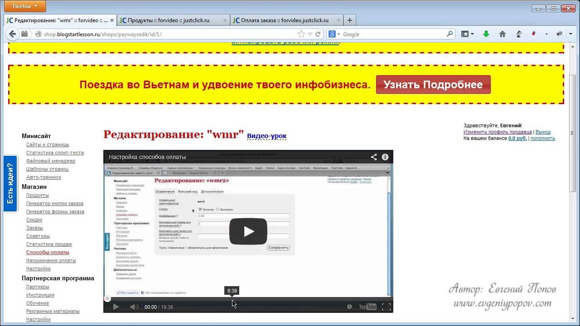Bookmark this page with the star icon
This screenshot has height=326, width=580.
click(301, 34)
